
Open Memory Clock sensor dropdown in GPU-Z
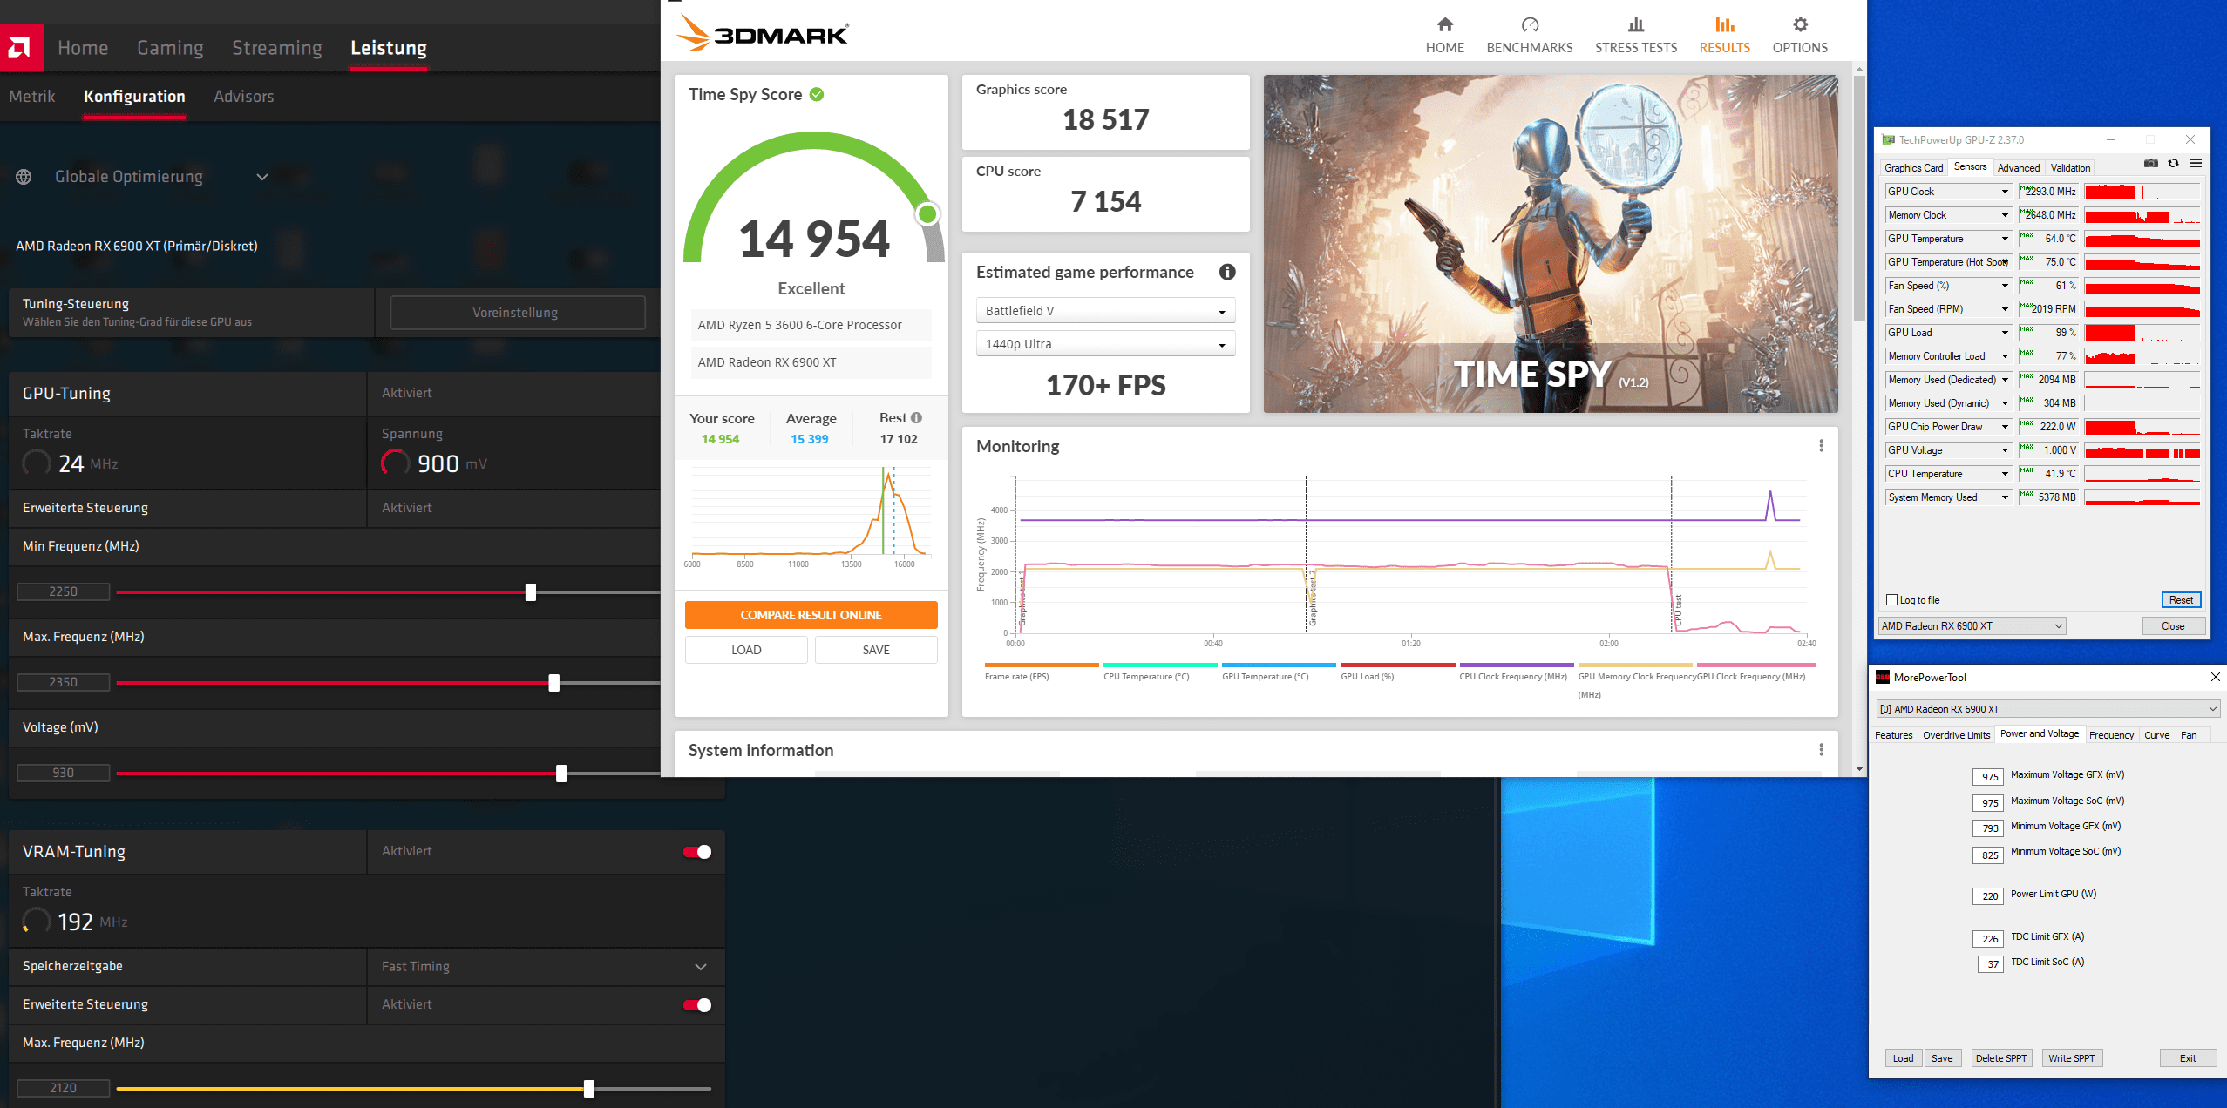[2005, 215]
